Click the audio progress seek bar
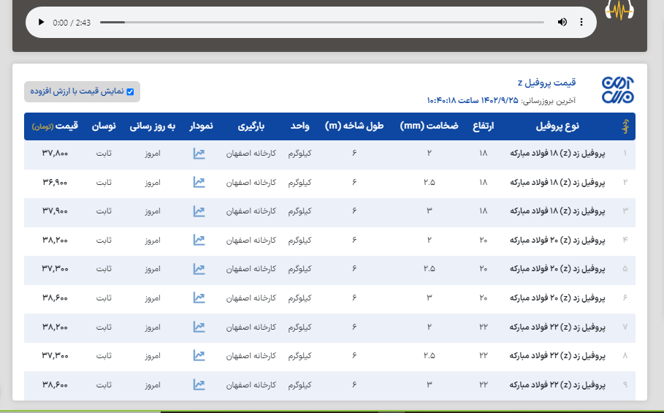 (321, 22)
